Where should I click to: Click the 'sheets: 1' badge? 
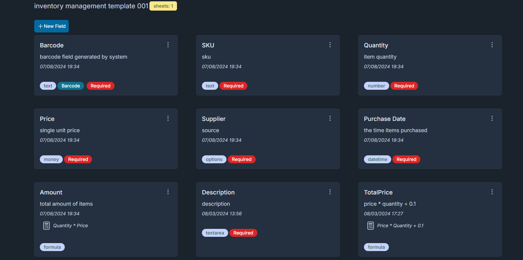tap(163, 6)
